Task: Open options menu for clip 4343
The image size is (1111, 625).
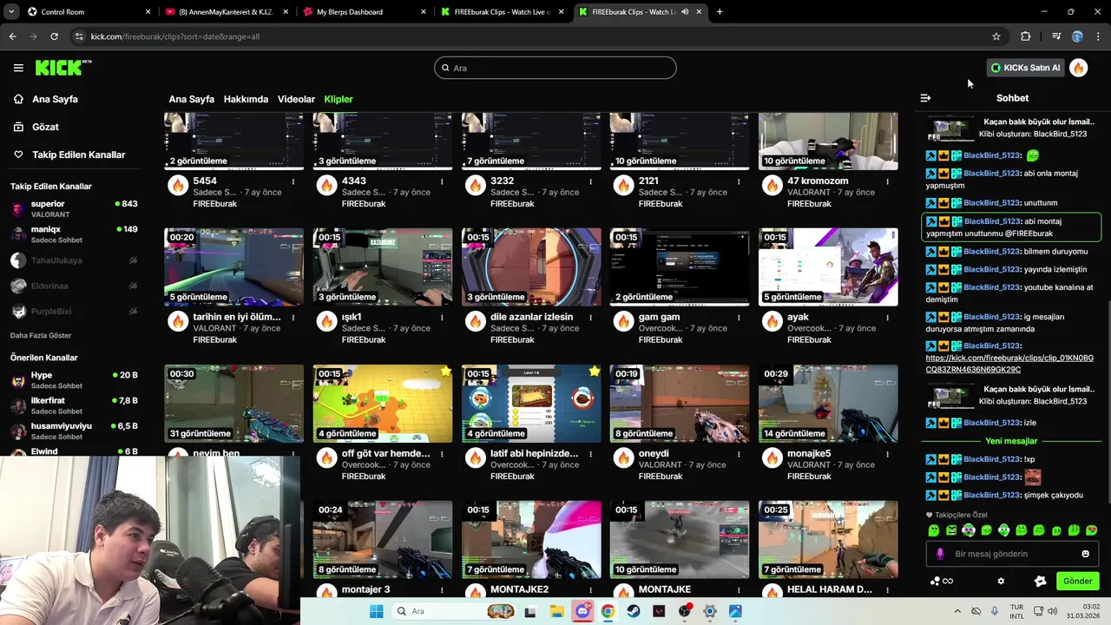Action: (442, 181)
